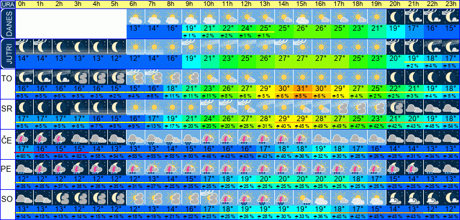
Task: Select the SR day row label
Action: click(7, 109)
